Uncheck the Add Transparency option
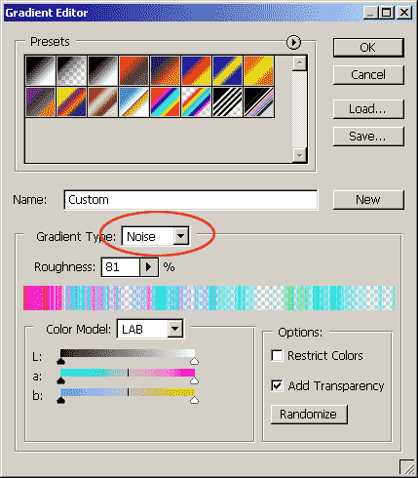418x478 pixels. click(277, 385)
